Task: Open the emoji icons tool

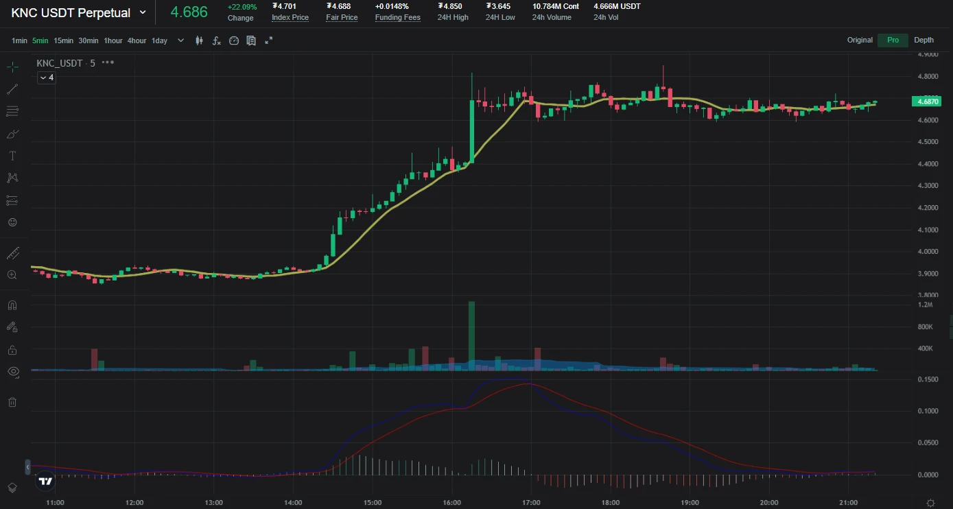Action: point(12,222)
